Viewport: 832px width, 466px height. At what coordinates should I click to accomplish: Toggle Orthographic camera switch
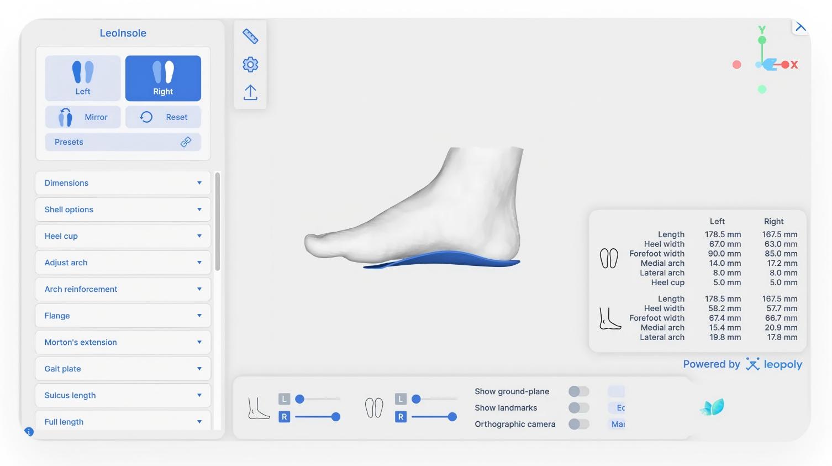pos(579,424)
